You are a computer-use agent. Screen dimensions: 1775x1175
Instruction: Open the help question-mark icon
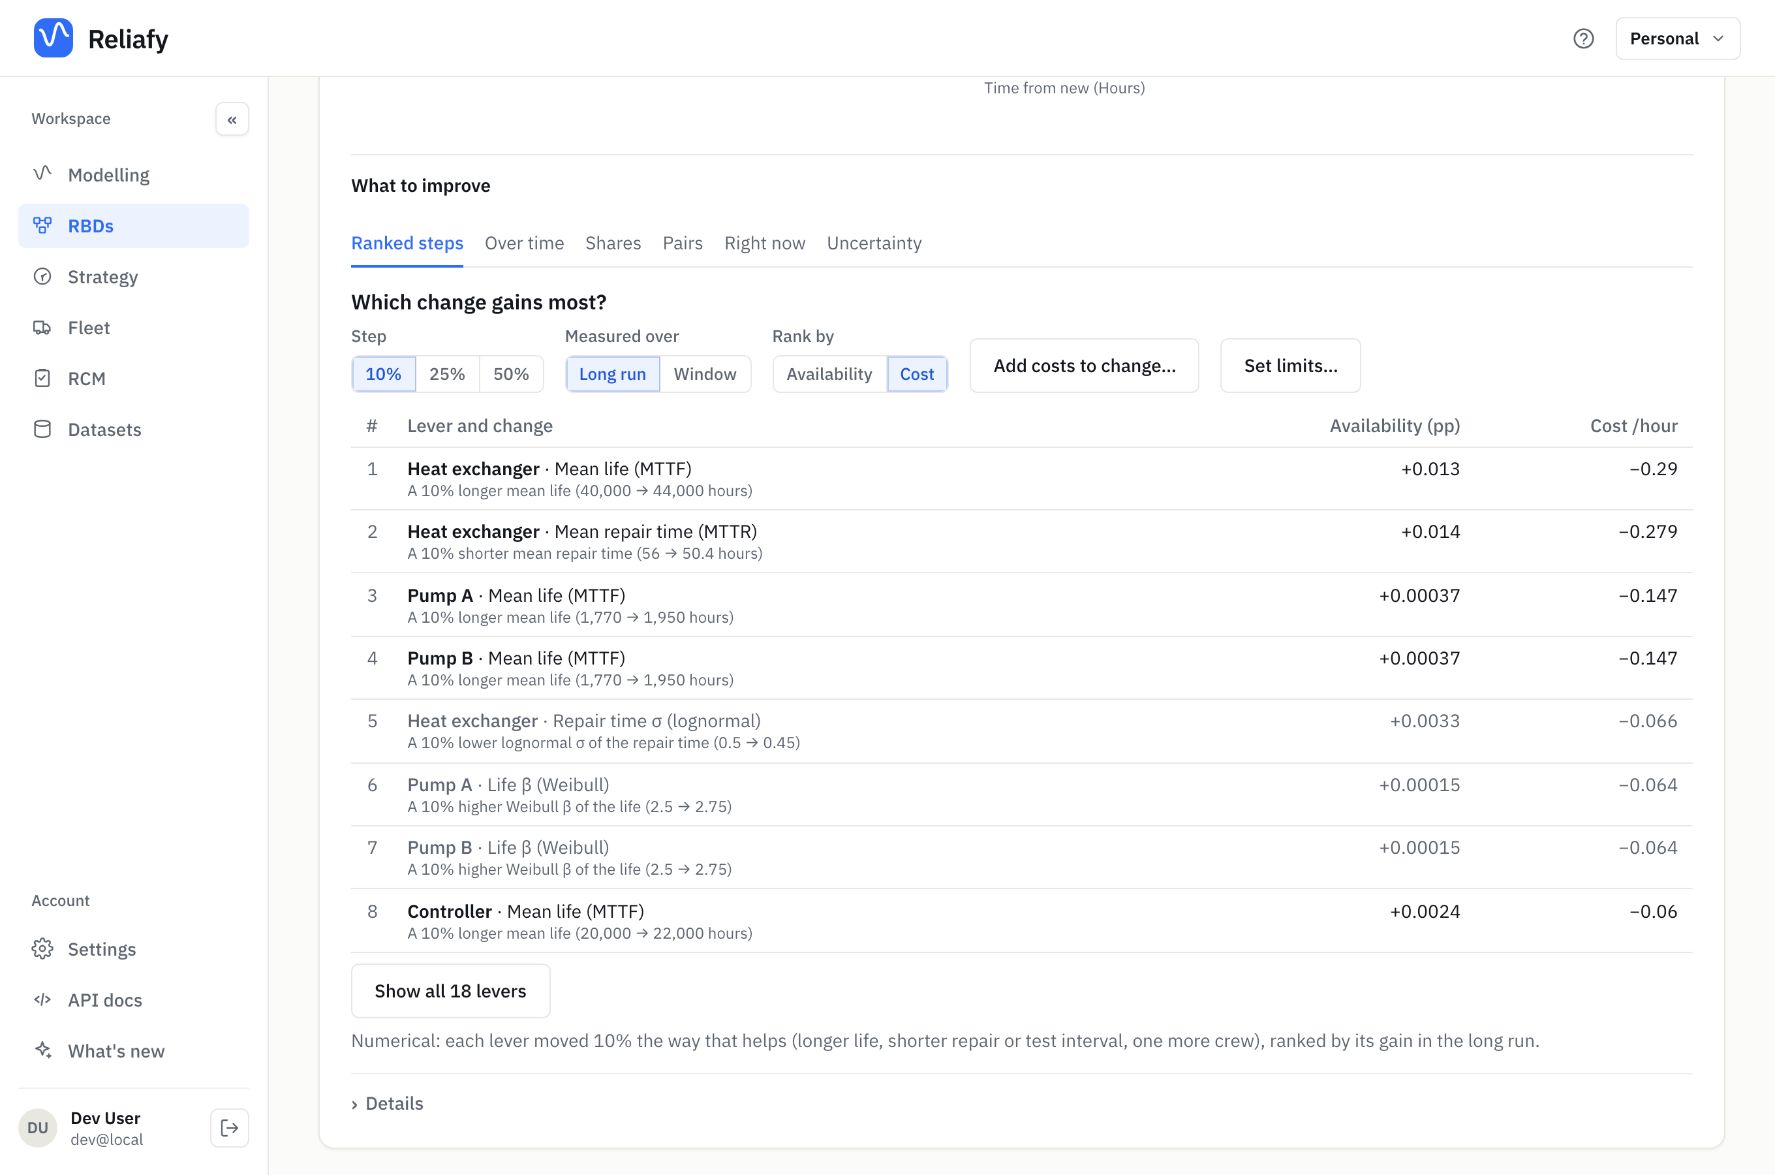point(1583,39)
